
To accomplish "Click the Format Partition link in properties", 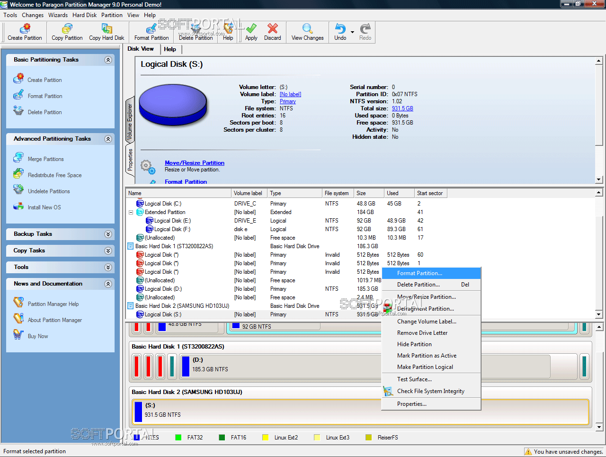I will pyautogui.click(x=186, y=181).
